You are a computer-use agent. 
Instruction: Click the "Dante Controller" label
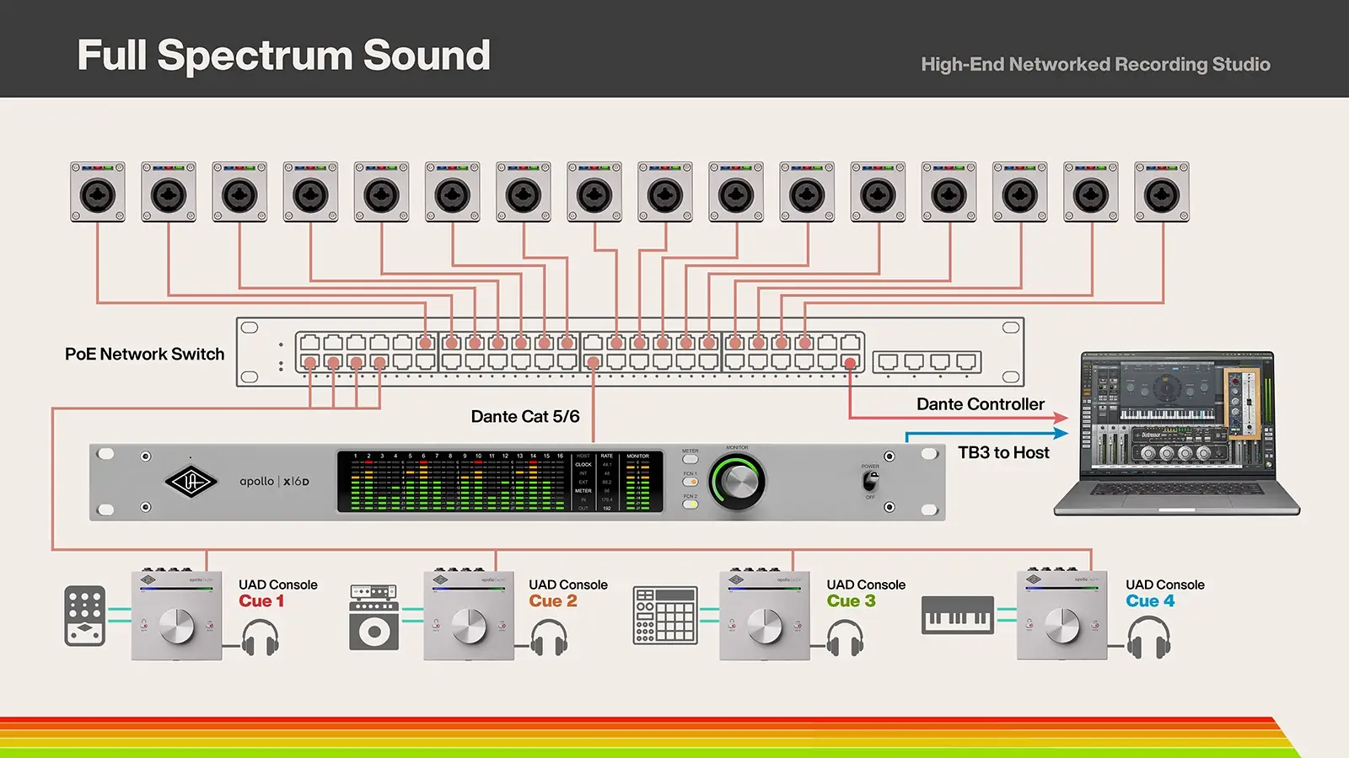pos(980,404)
